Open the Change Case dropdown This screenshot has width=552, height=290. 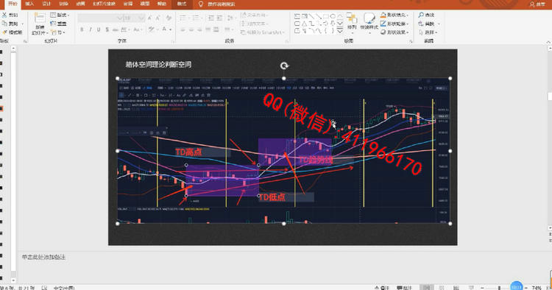click(137, 29)
